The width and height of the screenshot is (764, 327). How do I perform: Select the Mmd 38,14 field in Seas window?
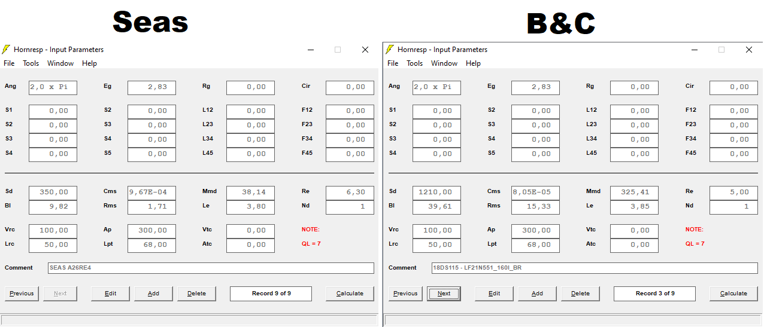[250, 192]
